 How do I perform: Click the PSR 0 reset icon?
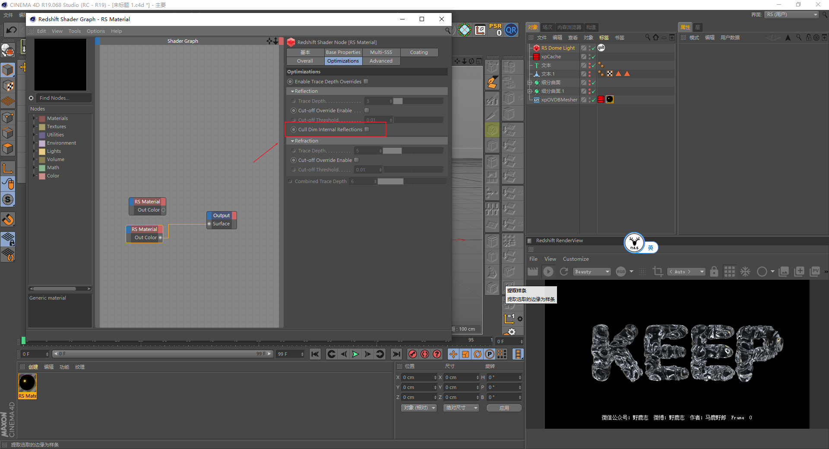point(495,30)
